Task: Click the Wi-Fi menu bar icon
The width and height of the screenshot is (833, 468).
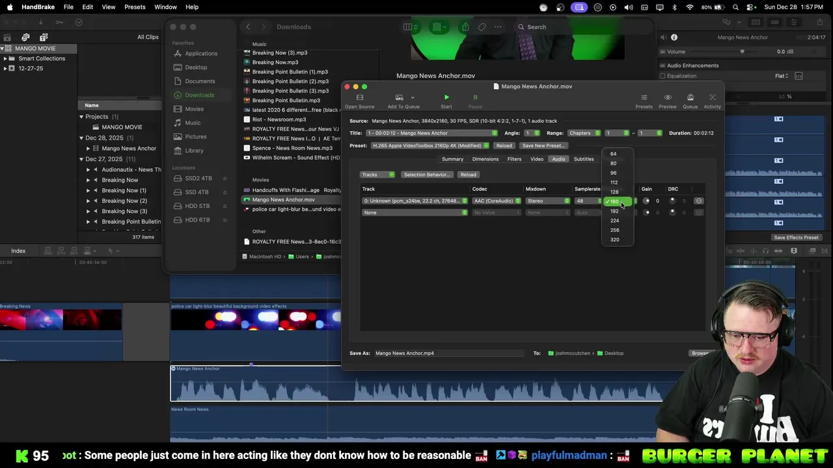Action: (689, 7)
